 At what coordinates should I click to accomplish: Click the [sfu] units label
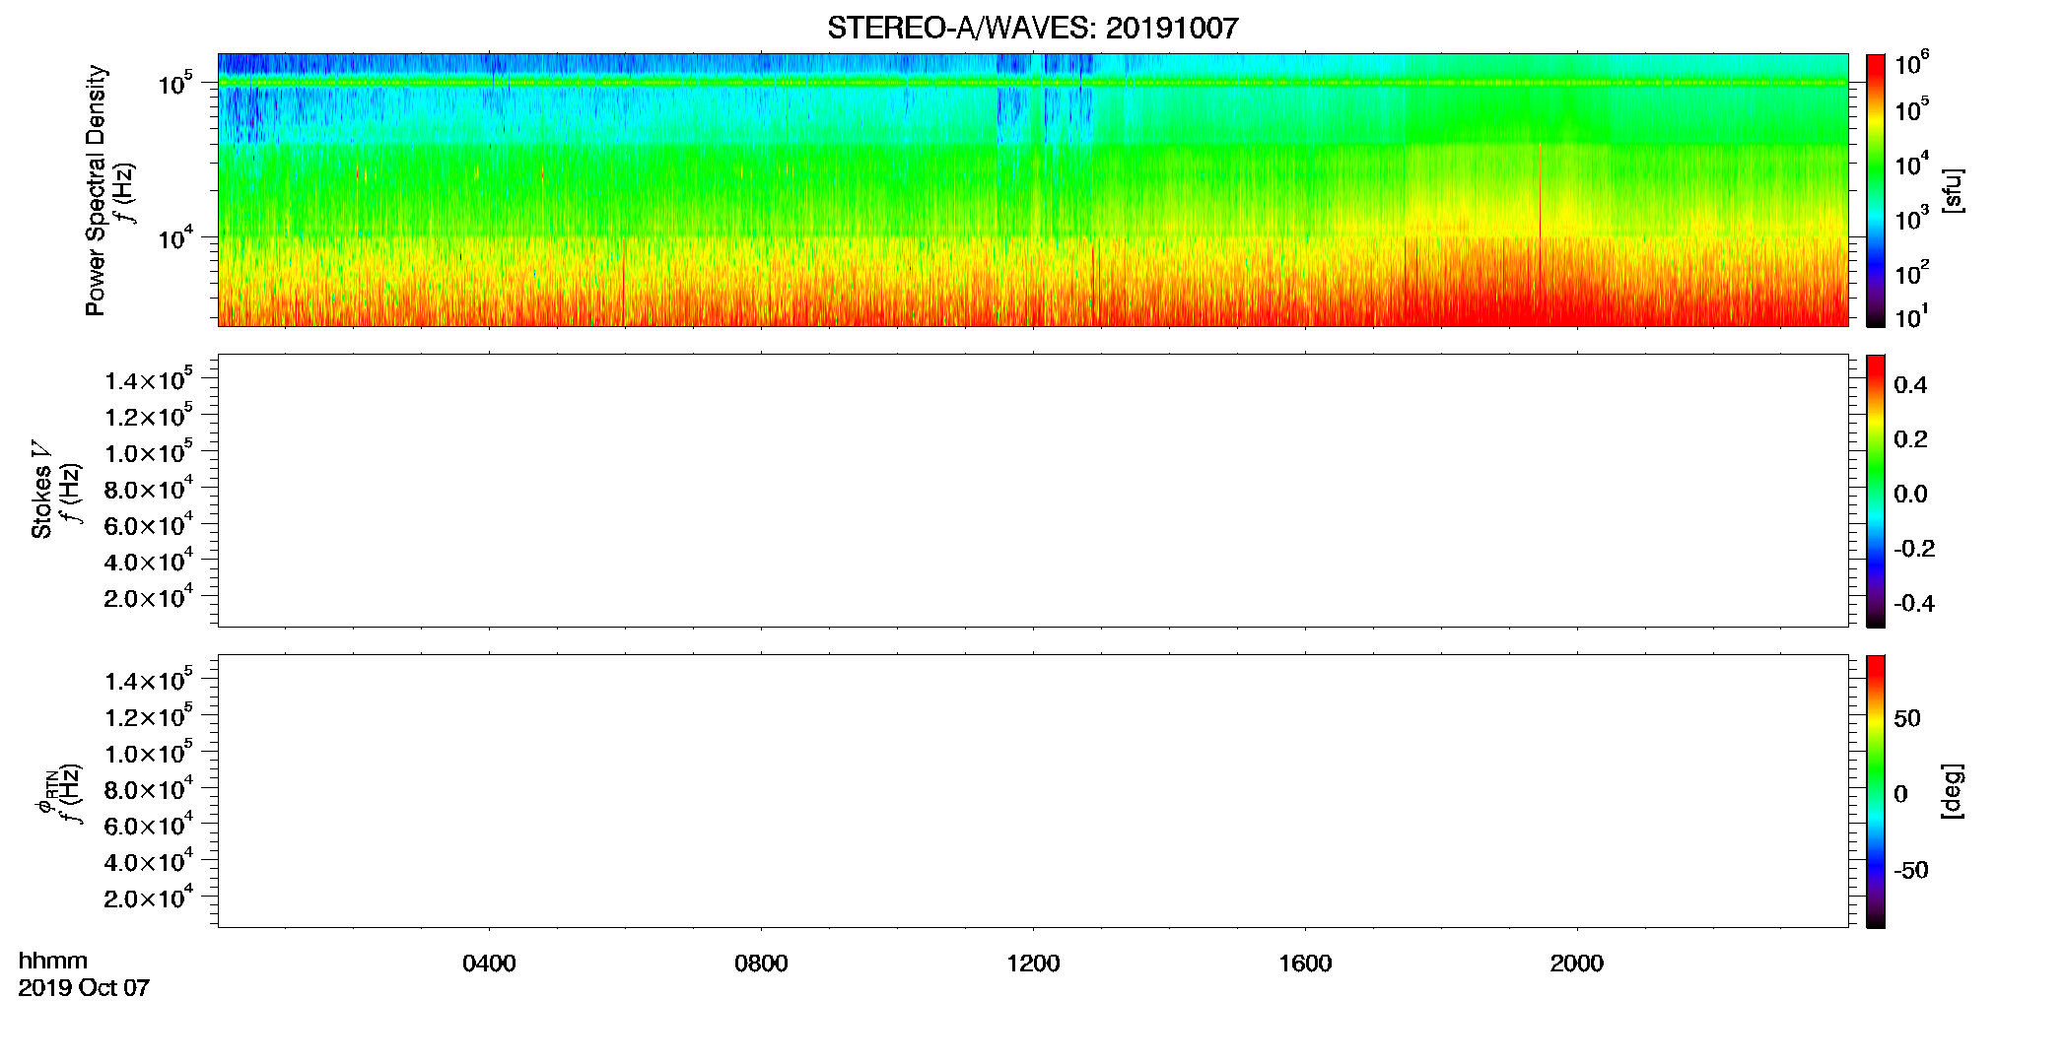point(1952,190)
